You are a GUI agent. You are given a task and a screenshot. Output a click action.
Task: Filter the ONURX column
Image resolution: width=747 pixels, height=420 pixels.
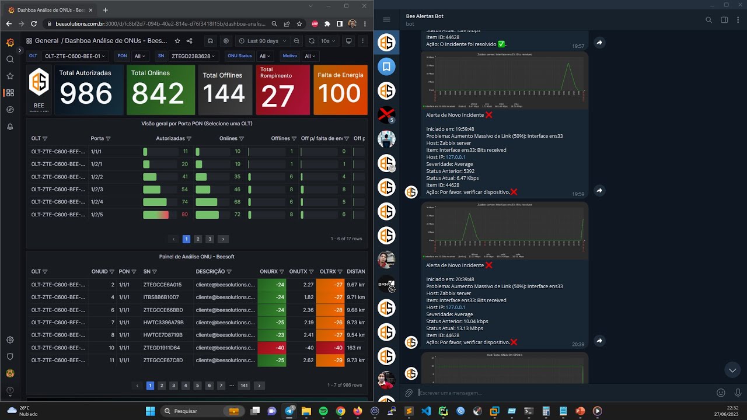pyautogui.click(x=282, y=272)
